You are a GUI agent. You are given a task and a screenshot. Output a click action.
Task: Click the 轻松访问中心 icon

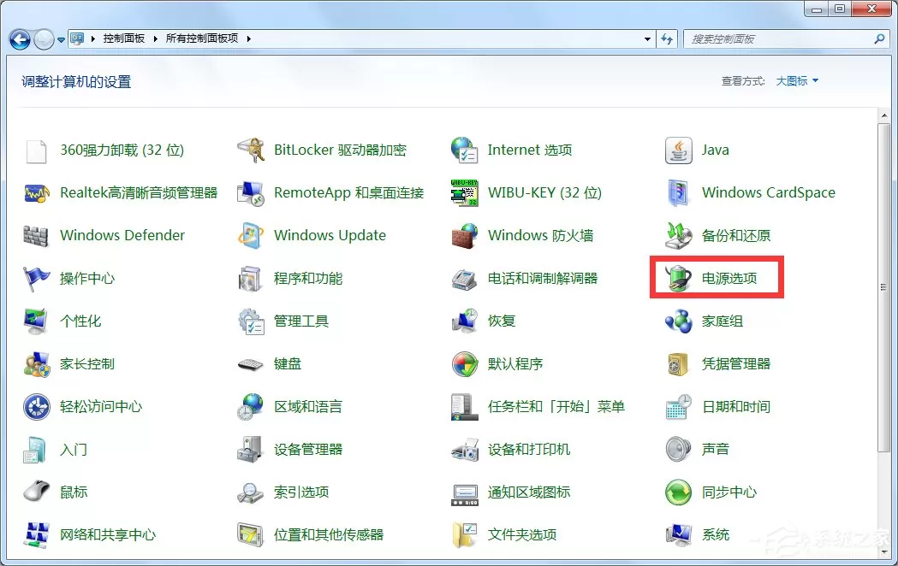pyautogui.click(x=37, y=407)
